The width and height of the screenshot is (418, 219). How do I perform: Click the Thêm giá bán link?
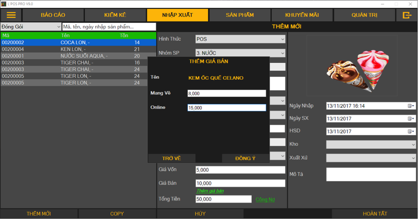pyautogui.click(x=210, y=191)
